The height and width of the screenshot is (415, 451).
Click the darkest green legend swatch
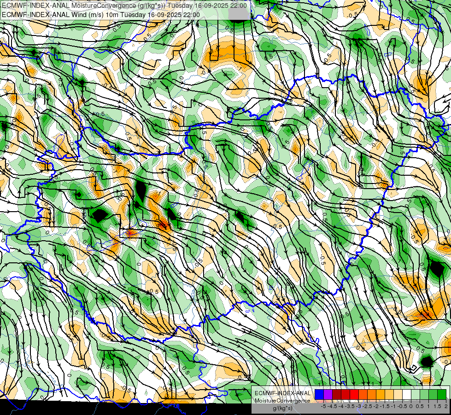click(442, 395)
